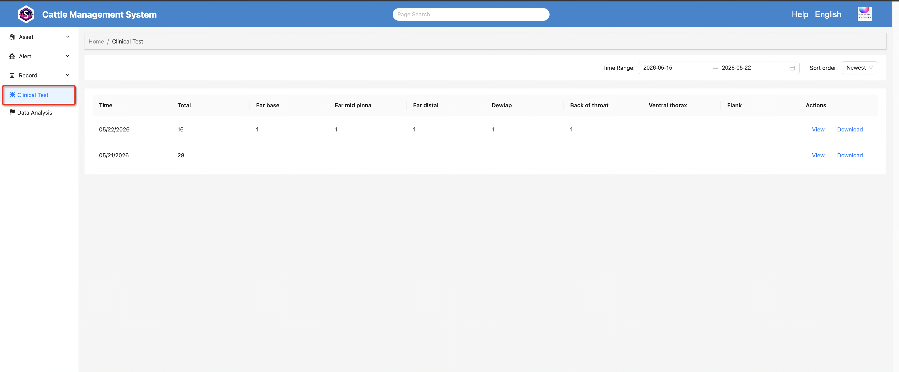Open the Alert menu item

[39, 56]
